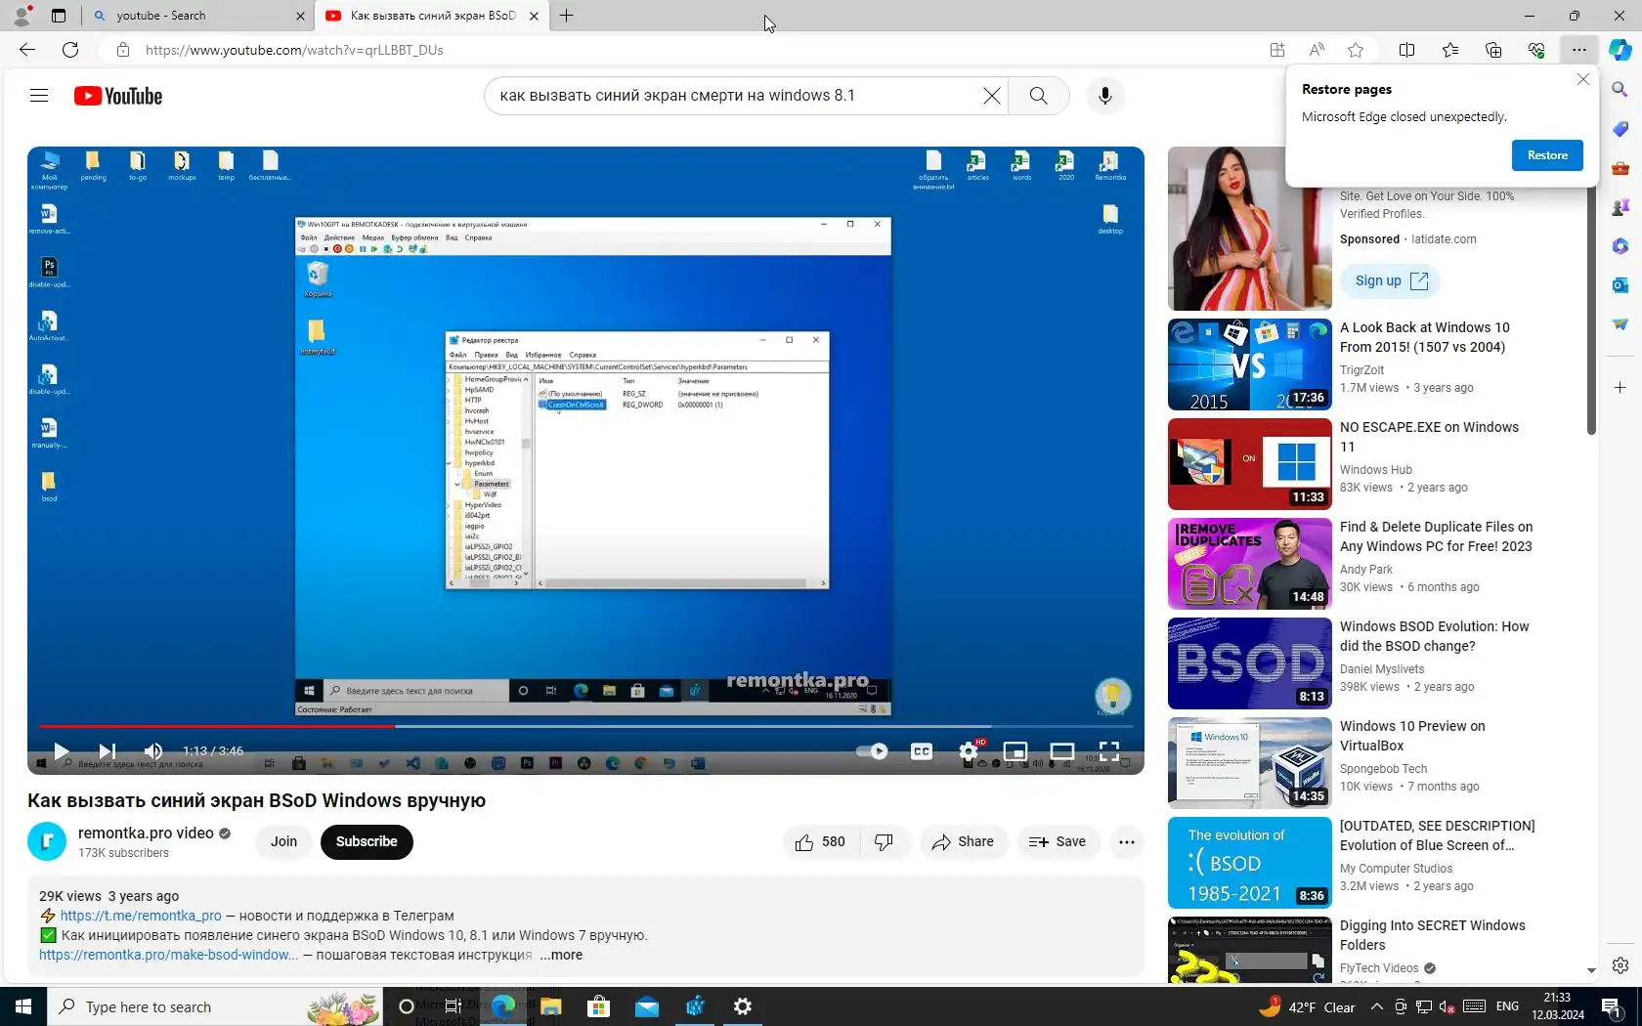Open the video settings gear

point(969,750)
